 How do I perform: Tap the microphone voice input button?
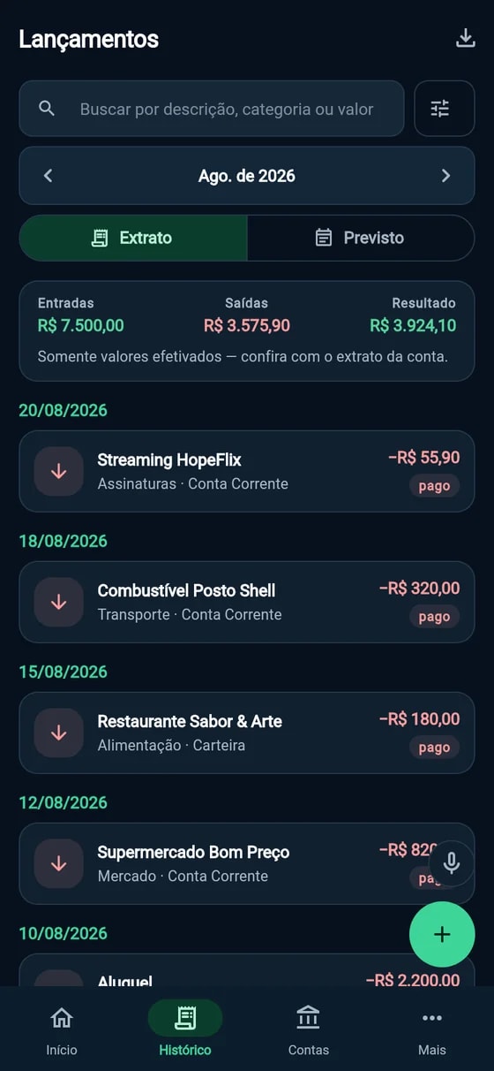(452, 863)
